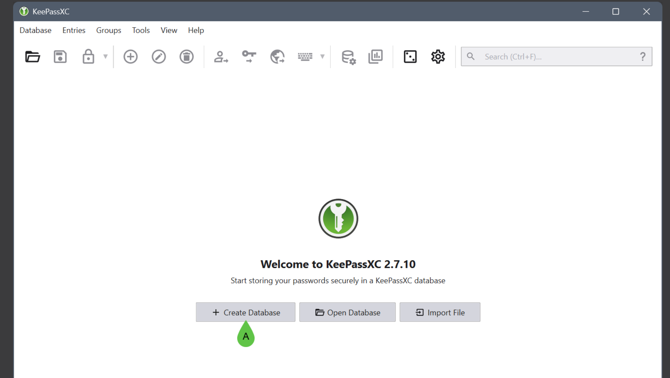Click the Copy URL globe icon
The image size is (670, 378).
pos(277,56)
